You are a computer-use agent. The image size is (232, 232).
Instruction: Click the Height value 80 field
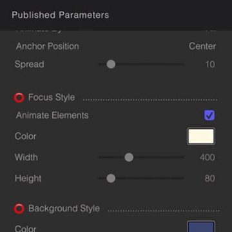click(210, 179)
